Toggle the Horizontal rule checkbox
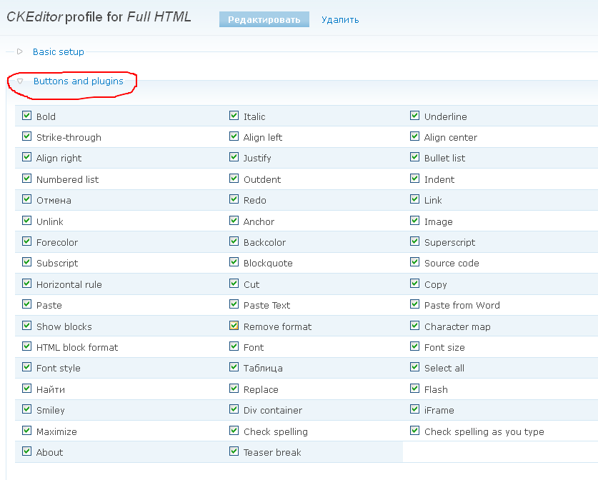 26,284
